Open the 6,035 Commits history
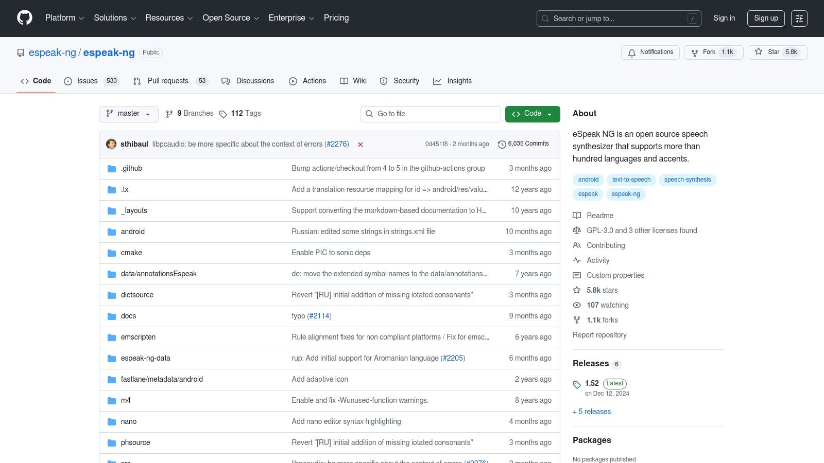 click(523, 144)
